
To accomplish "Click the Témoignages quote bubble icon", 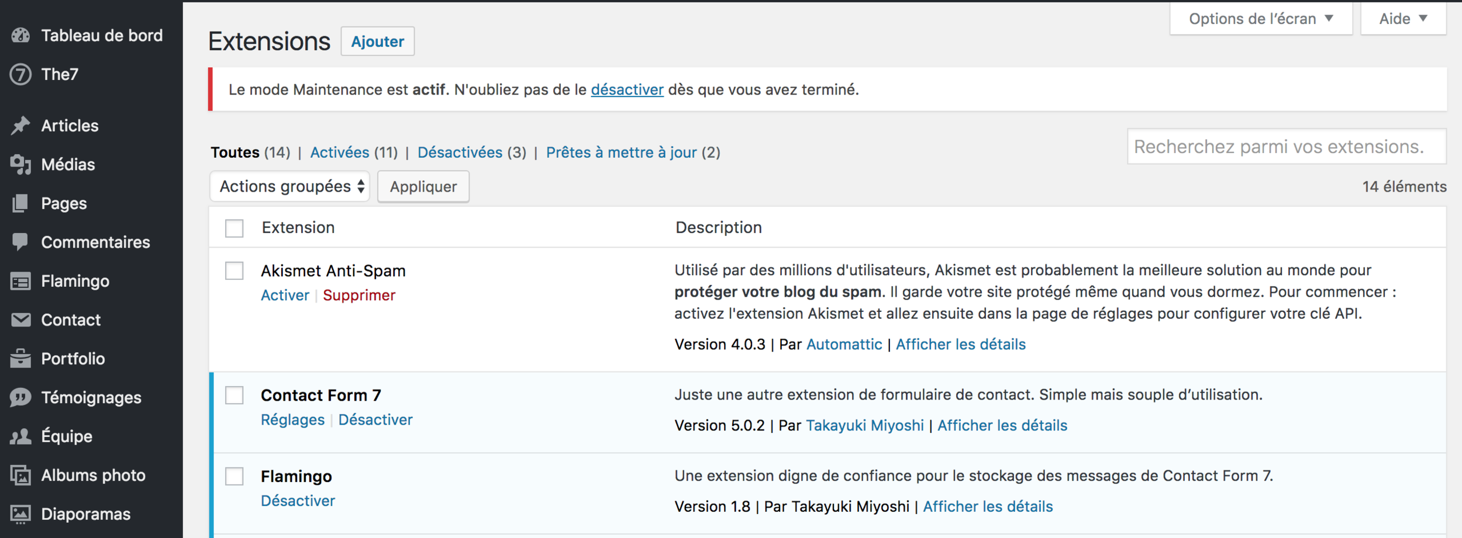I will (20, 398).
